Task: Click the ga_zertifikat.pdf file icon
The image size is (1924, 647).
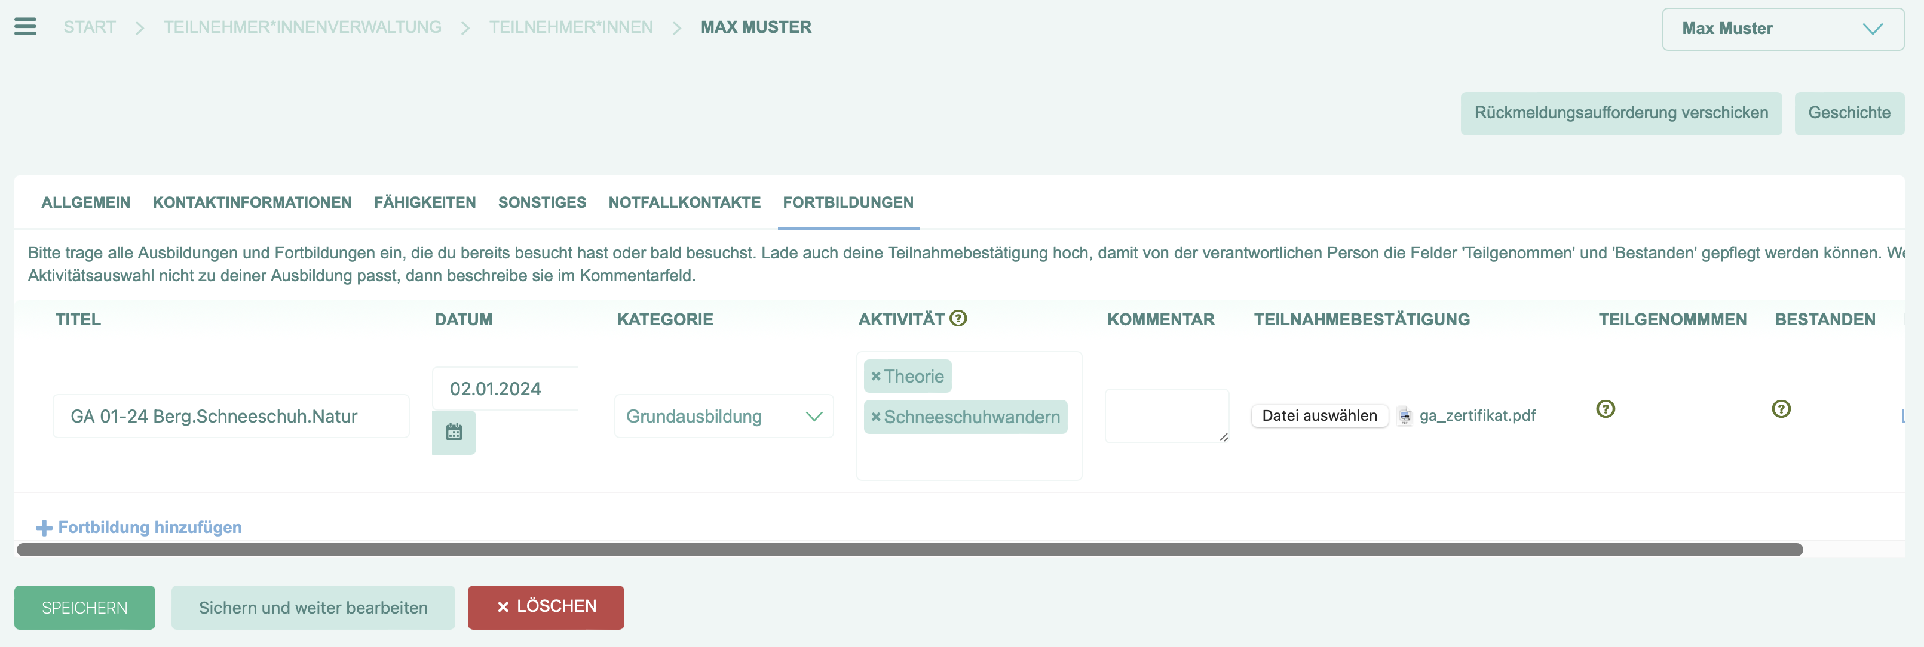Action: (x=1404, y=417)
